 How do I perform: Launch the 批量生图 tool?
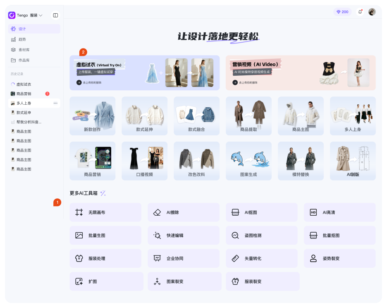[105, 235]
